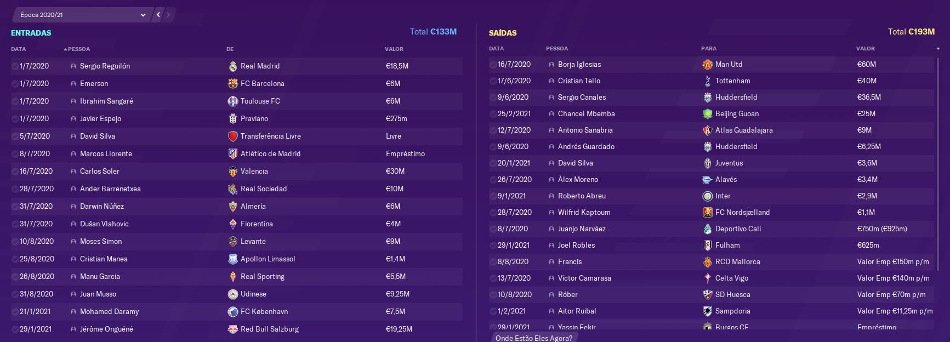Sort departures by the Valor column
Image resolution: width=950 pixels, height=342 pixels.
coord(866,49)
